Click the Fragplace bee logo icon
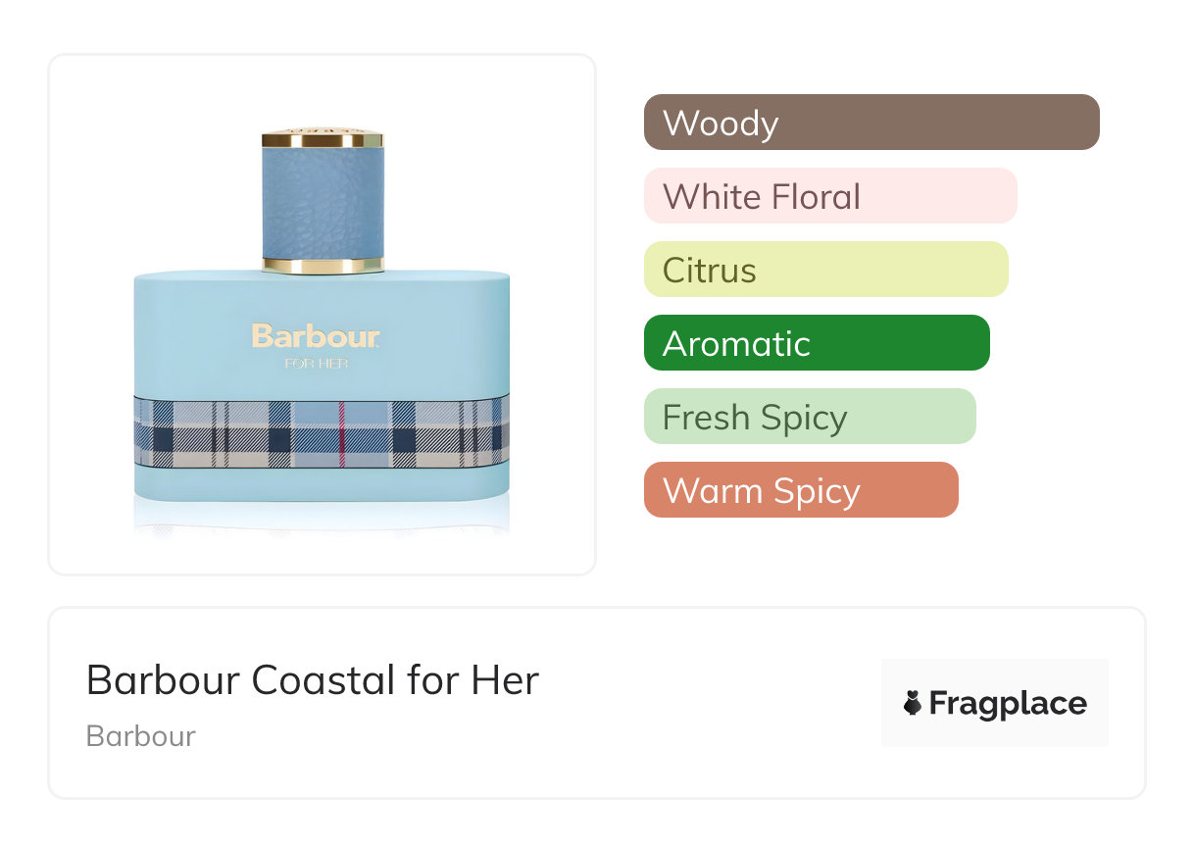The width and height of the screenshot is (1194, 847). click(x=913, y=703)
